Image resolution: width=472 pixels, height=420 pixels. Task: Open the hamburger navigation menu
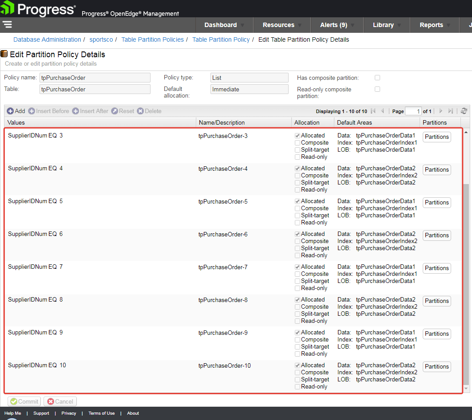(7, 24)
